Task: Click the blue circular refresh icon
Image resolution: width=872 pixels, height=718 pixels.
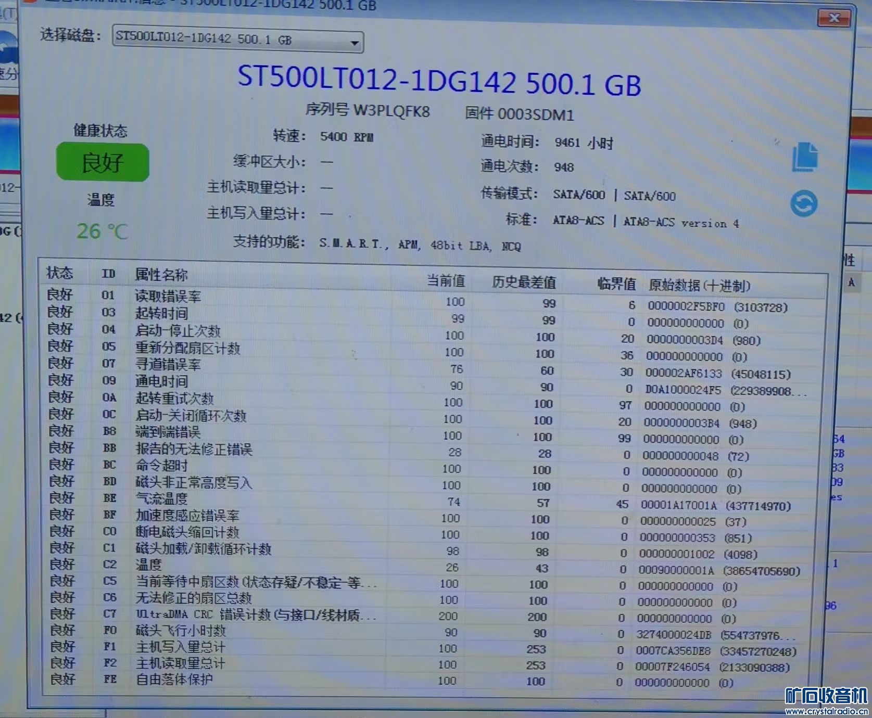Action: click(x=804, y=203)
